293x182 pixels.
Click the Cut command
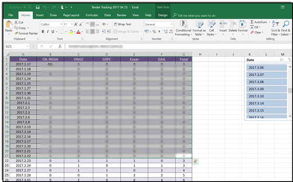[x=19, y=22]
